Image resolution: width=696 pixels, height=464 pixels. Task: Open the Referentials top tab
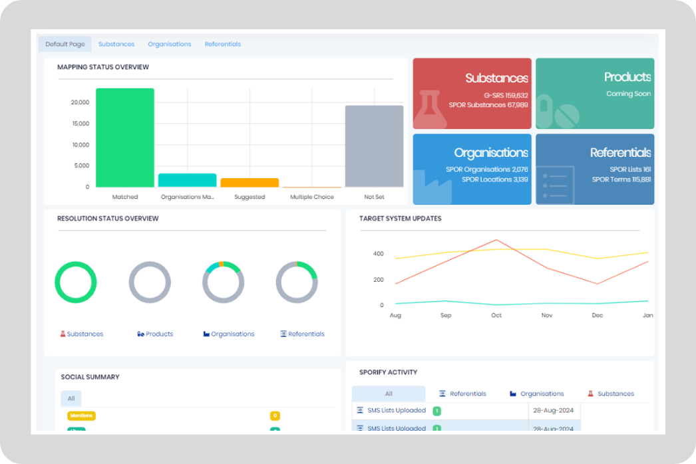point(223,45)
